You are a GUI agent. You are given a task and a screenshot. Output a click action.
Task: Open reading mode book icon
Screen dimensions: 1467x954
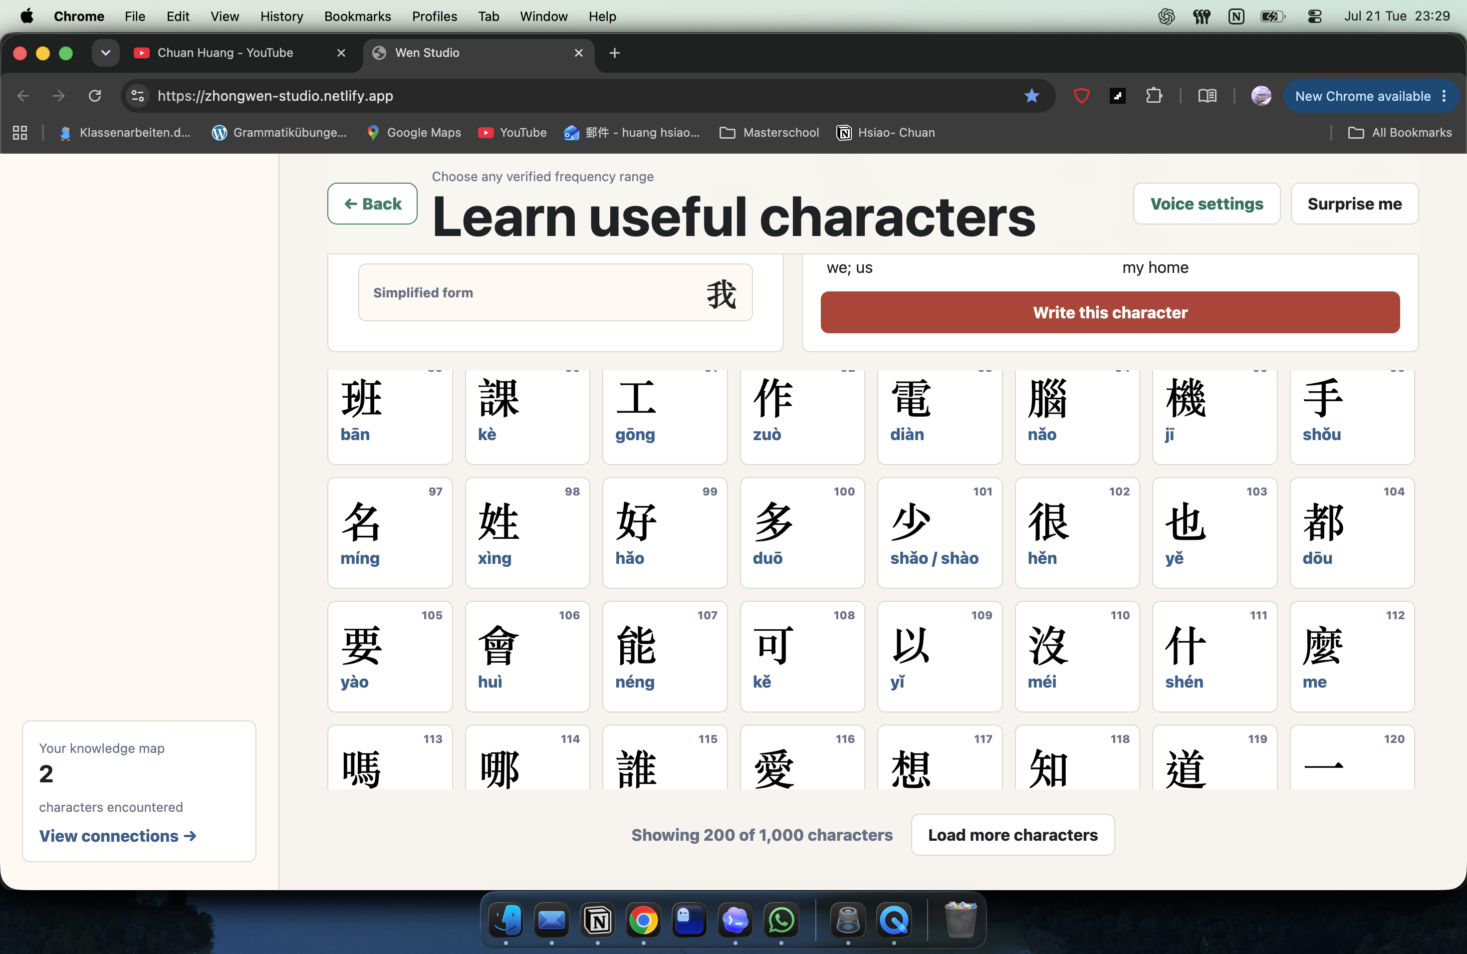click(1207, 95)
